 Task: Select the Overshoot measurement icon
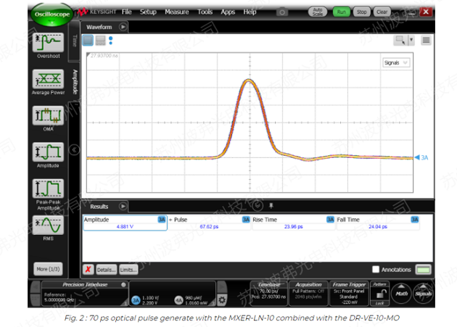[x=47, y=42]
